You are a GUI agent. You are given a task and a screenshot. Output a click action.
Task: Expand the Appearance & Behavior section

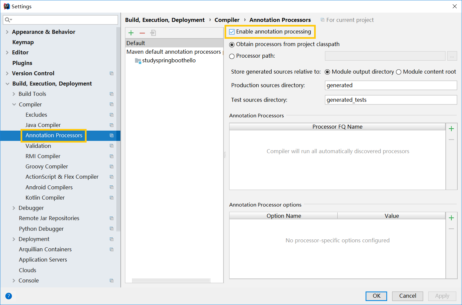click(7, 32)
